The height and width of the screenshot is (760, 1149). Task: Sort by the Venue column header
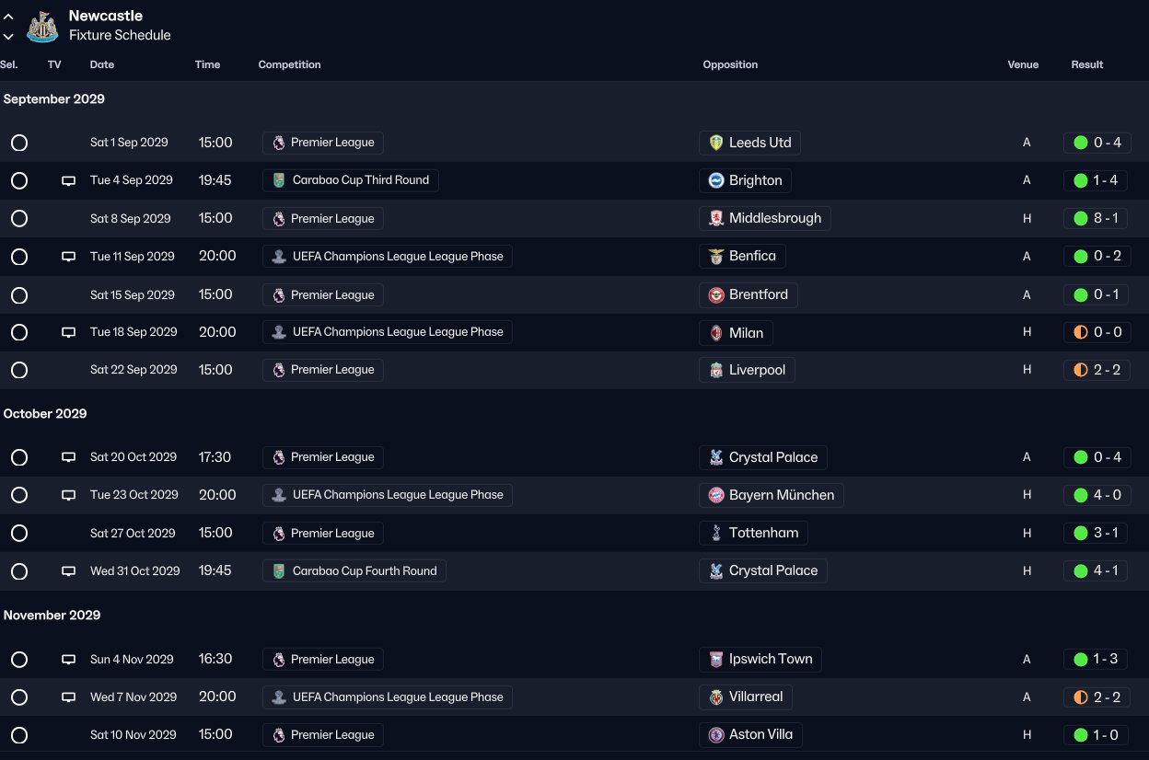1023,64
